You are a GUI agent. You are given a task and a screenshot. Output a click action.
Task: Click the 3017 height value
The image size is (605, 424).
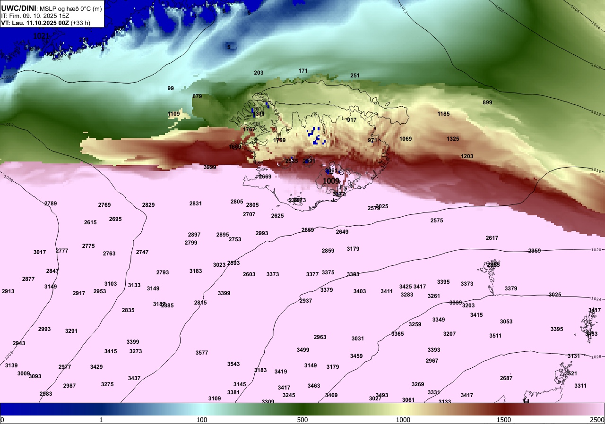(x=40, y=252)
